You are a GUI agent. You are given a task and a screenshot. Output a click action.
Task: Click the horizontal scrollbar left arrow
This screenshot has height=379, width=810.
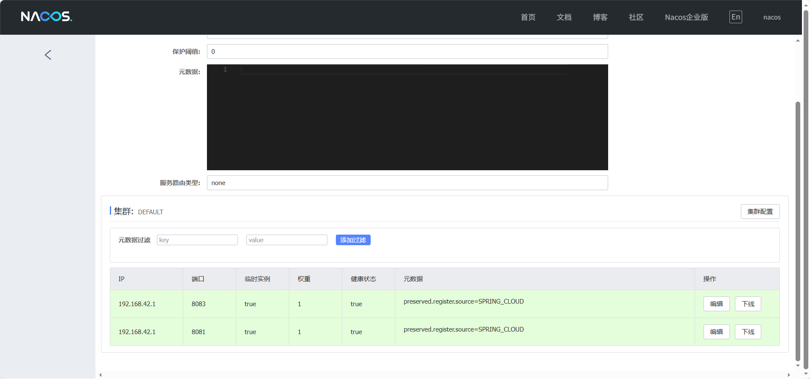pyautogui.click(x=101, y=375)
